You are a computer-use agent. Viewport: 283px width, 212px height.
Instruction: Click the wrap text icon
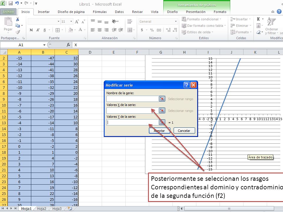130,21
